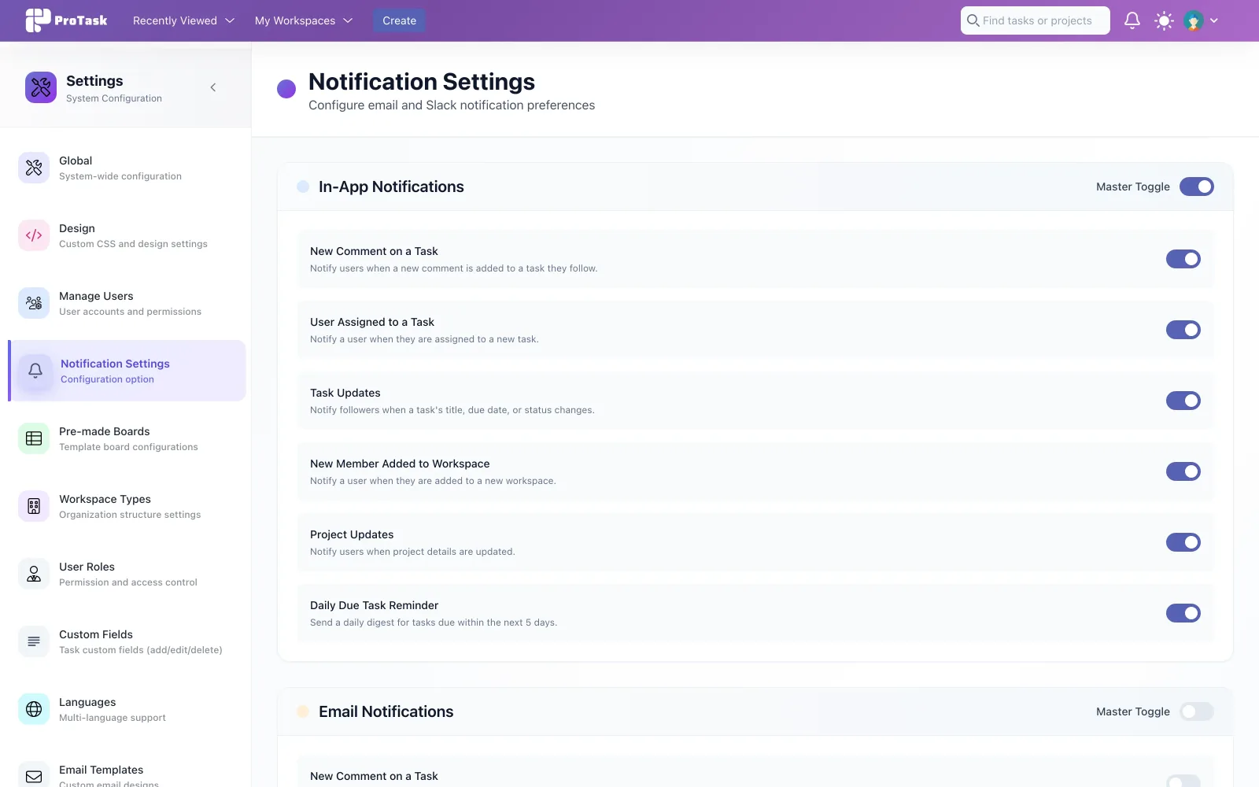1259x787 pixels.
Task: Expand the My Workspaces dropdown
Action: (303, 20)
